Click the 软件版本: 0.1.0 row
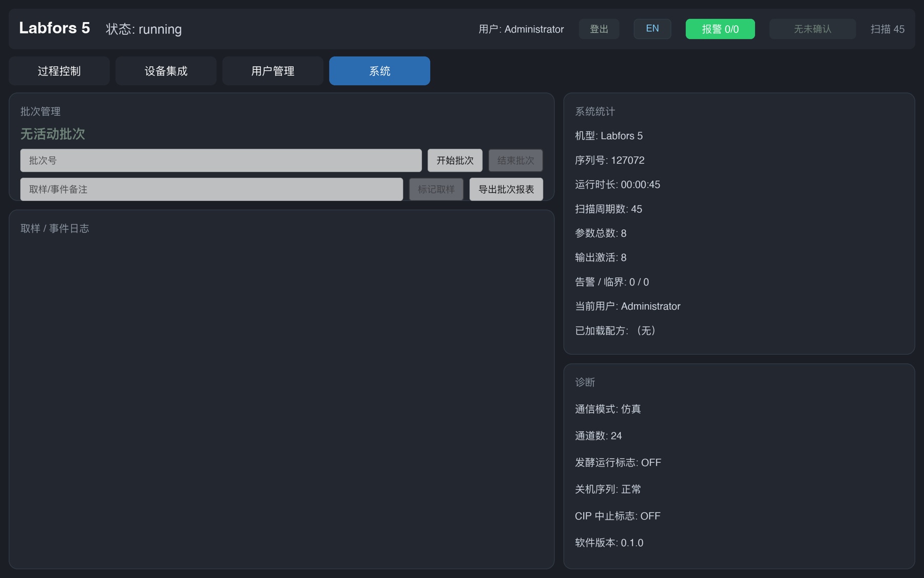 coord(609,543)
